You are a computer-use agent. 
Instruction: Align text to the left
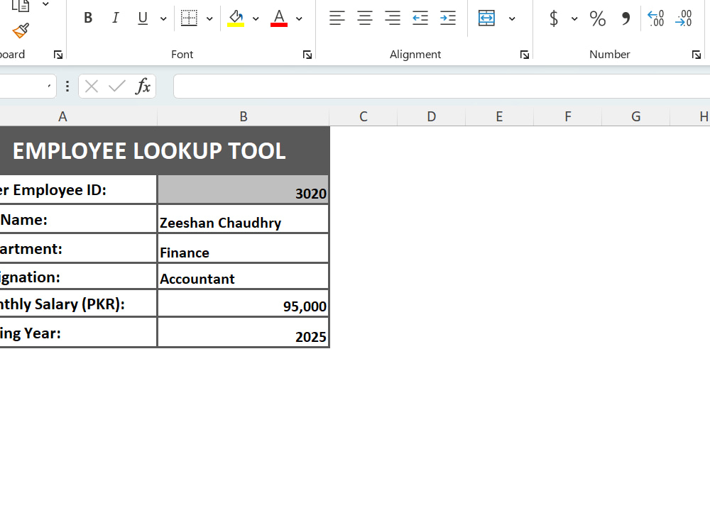point(337,18)
